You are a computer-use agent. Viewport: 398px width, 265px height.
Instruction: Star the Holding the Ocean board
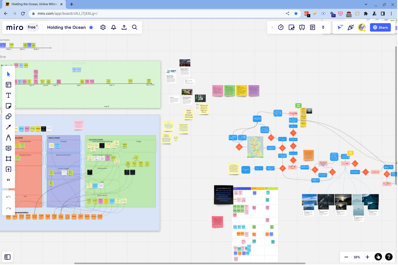click(91, 27)
